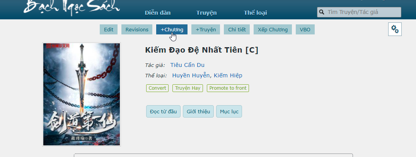Open the book cover thumbnail
416x157 pixels.
click(x=82, y=94)
